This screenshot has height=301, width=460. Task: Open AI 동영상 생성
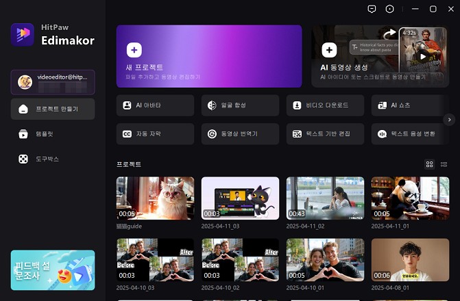click(380, 56)
